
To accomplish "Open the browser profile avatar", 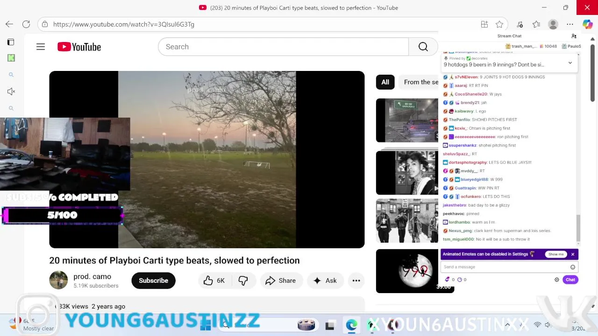I will pos(553,24).
